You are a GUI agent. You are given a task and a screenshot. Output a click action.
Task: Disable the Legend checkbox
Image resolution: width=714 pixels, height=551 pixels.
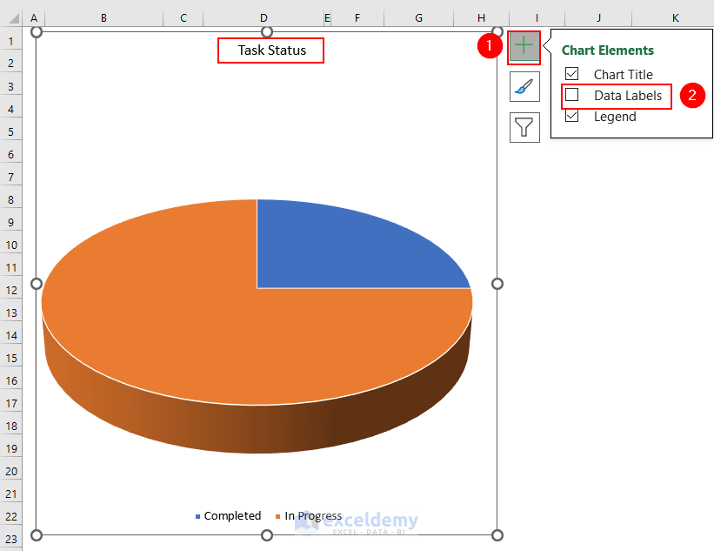[x=571, y=117]
